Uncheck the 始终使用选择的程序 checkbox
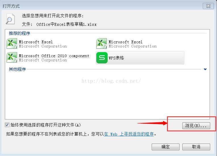 point(7,125)
